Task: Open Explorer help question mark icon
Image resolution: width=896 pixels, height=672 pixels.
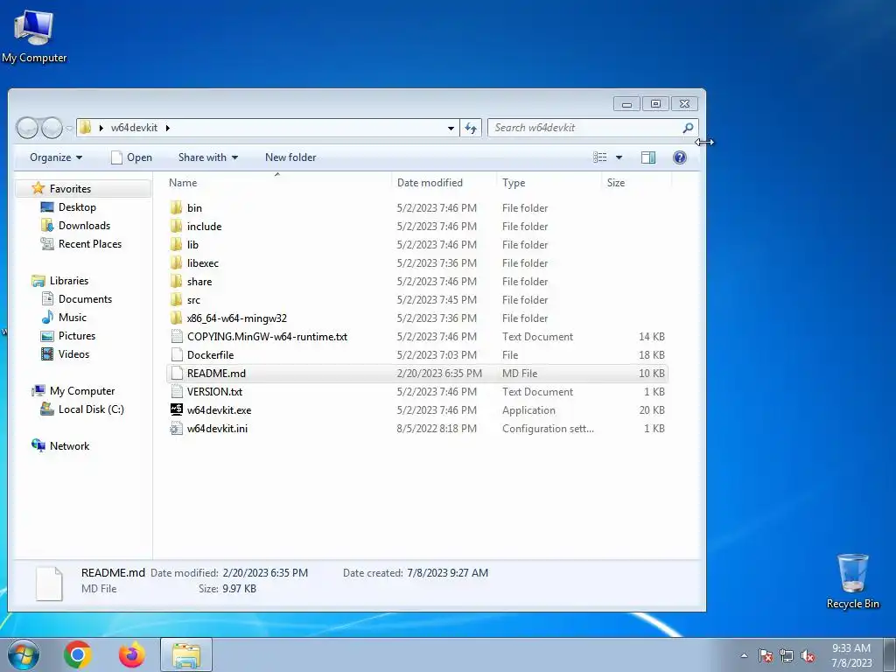Action: [x=679, y=157]
